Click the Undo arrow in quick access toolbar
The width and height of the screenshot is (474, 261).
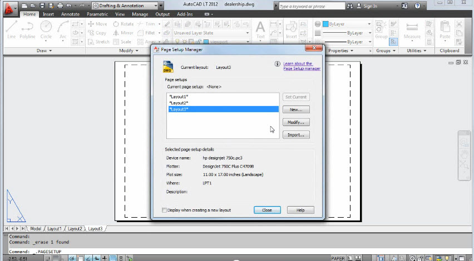coord(69,6)
